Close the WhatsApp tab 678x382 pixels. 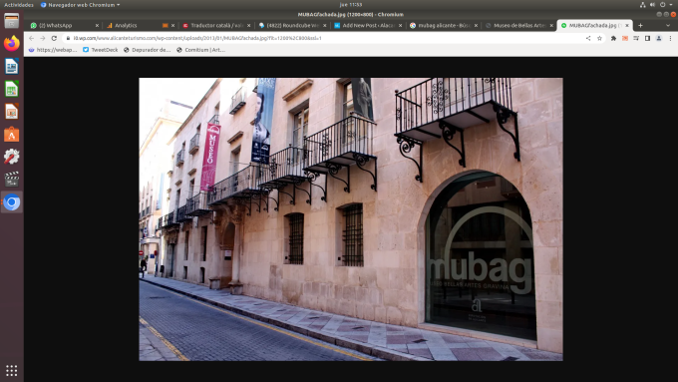[97, 26]
